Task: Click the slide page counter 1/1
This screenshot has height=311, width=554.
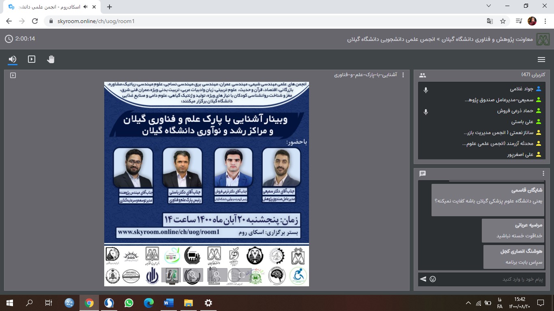Action: 171,275
